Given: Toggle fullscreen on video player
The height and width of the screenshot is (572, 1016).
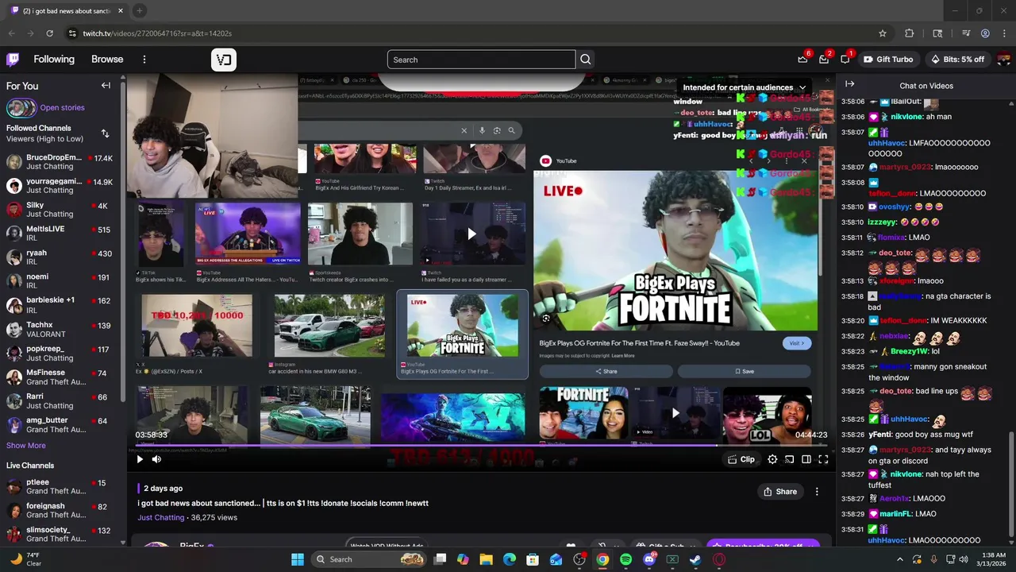Looking at the screenshot, I should [823, 459].
